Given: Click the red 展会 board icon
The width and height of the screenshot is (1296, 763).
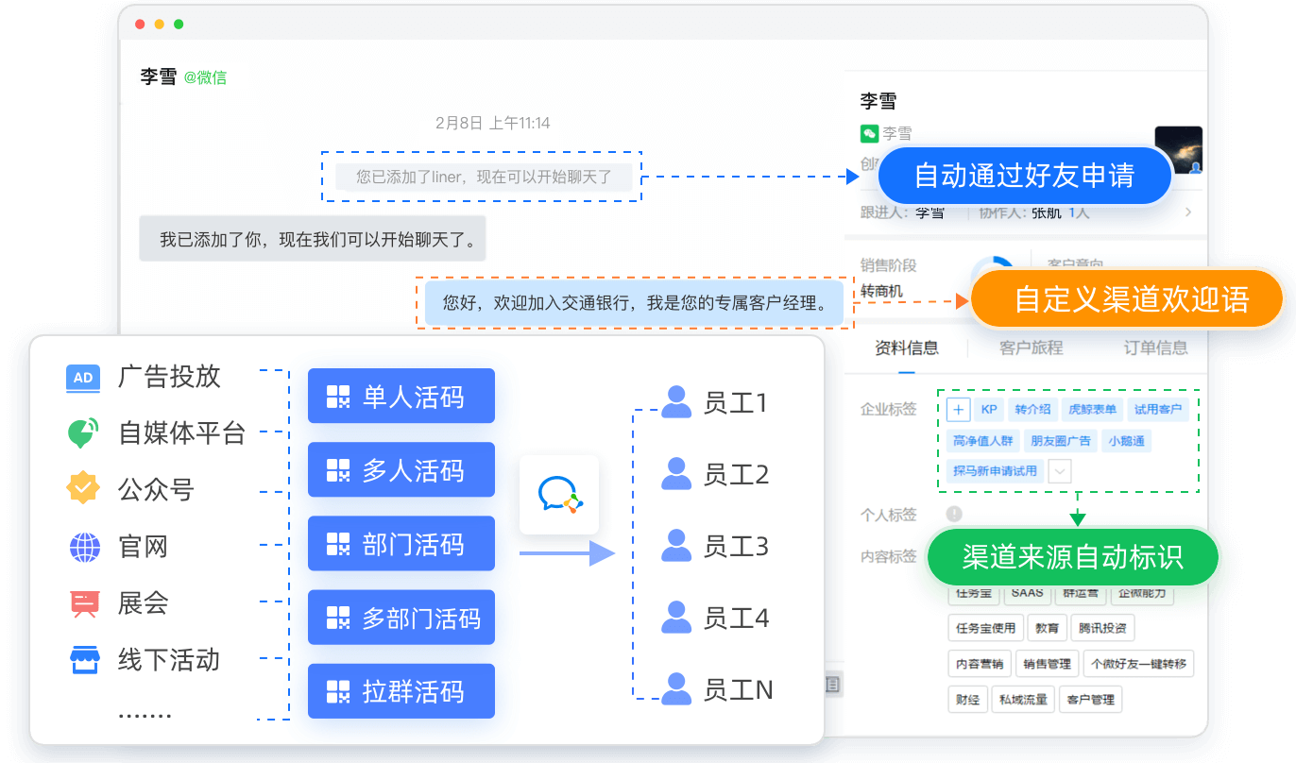Looking at the screenshot, I should 83,603.
